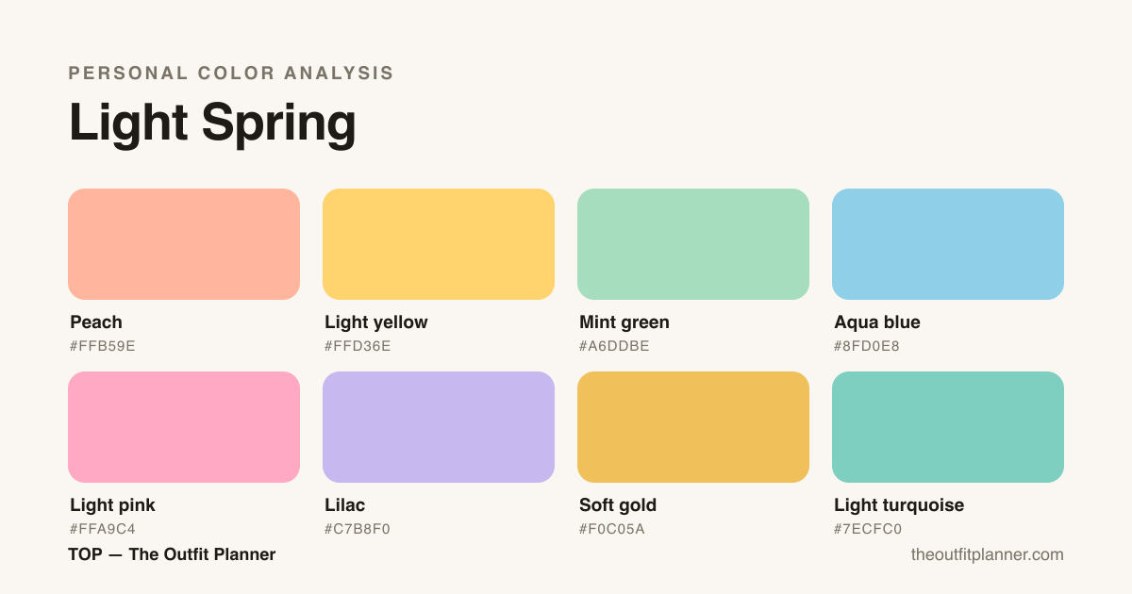The width and height of the screenshot is (1132, 594).
Task: Click the Light pink color swatch
Action: click(184, 427)
